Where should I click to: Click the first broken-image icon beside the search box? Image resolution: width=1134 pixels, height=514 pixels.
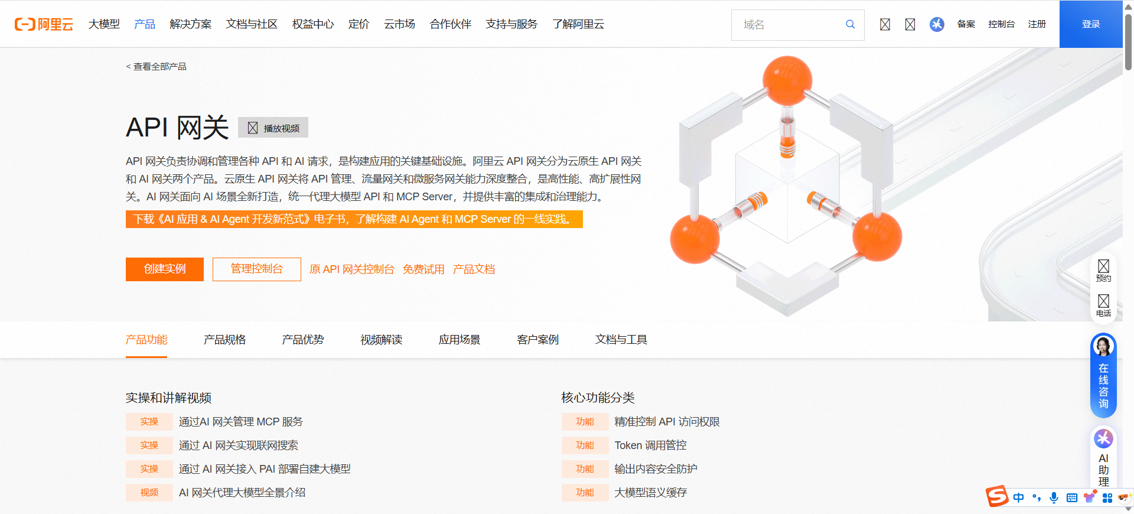click(x=885, y=24)
